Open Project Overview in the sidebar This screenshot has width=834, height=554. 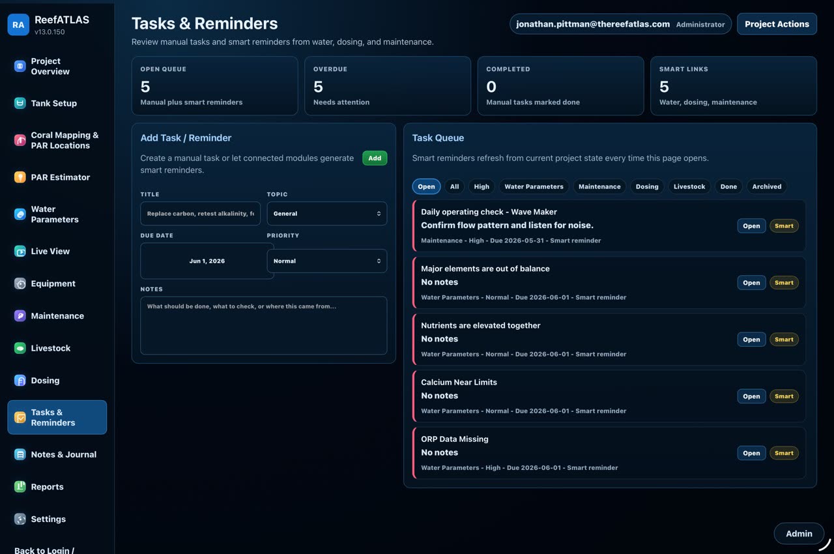pos(57,66)
